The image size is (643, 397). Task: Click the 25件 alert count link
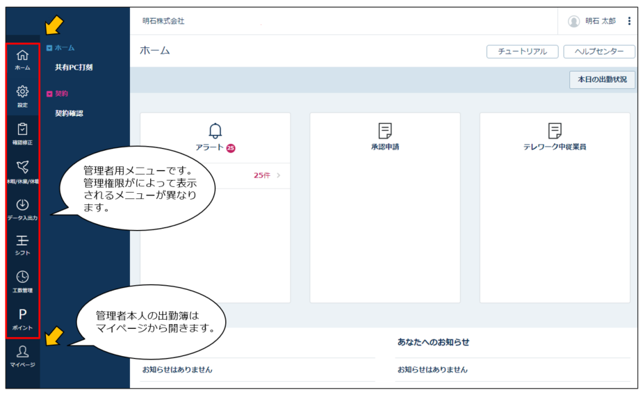tap(261, 175)
